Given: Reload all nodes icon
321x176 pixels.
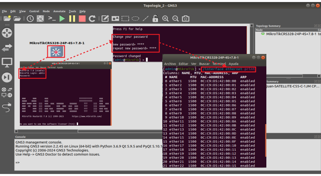Looking at the screenshot, I should 92,19.
